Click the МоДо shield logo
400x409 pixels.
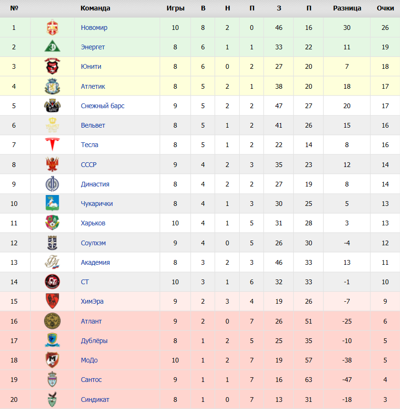click(x=53, y=360)
